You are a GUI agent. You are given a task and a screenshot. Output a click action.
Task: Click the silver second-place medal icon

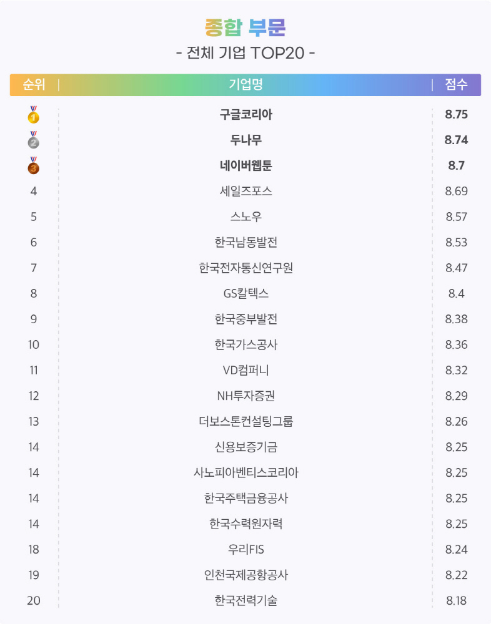(34, 140)
